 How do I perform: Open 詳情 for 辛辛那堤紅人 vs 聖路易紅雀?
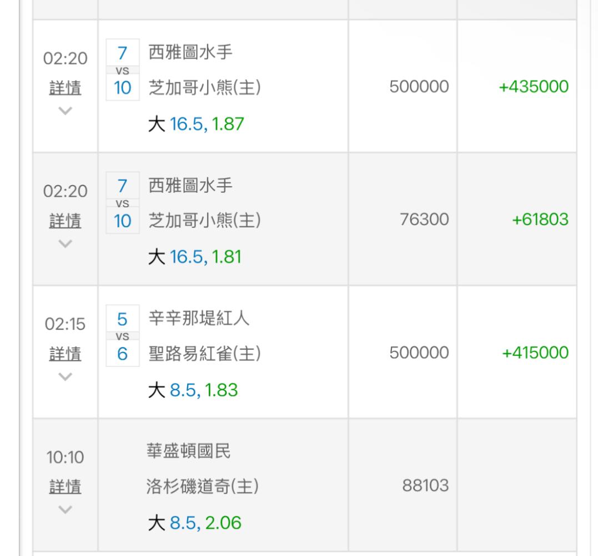[65, 354]
